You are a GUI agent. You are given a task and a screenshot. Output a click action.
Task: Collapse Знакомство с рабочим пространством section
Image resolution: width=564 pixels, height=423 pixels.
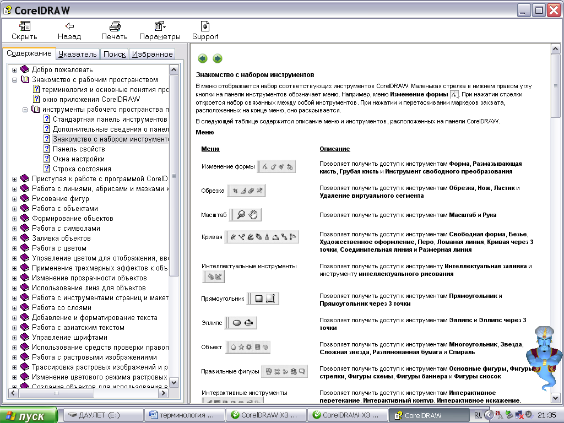[14, 80]
